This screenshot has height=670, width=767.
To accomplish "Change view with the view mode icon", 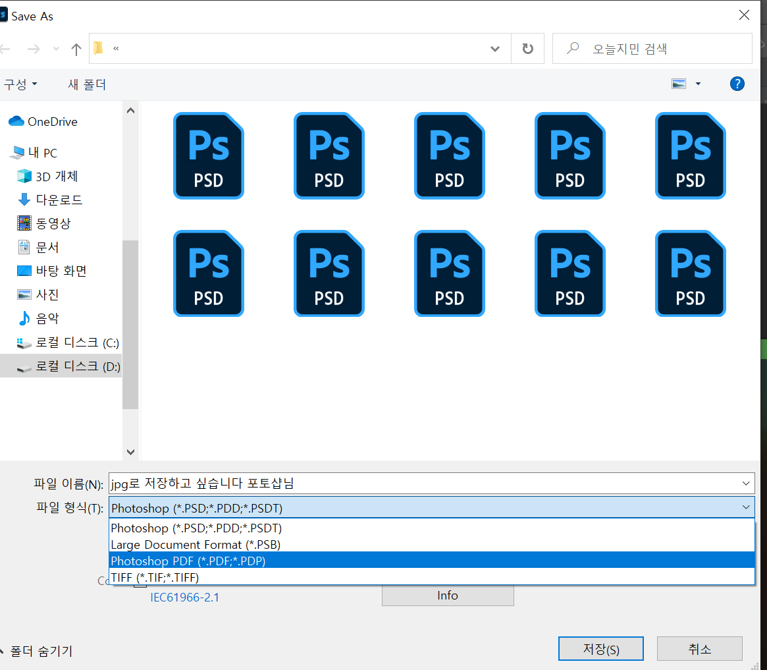I will pyautogui.click(x=679, y=84).
